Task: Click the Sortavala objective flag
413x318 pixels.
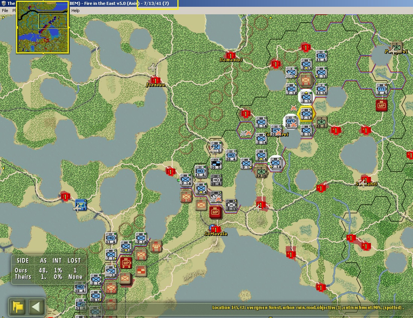Action: coord(216,229)
